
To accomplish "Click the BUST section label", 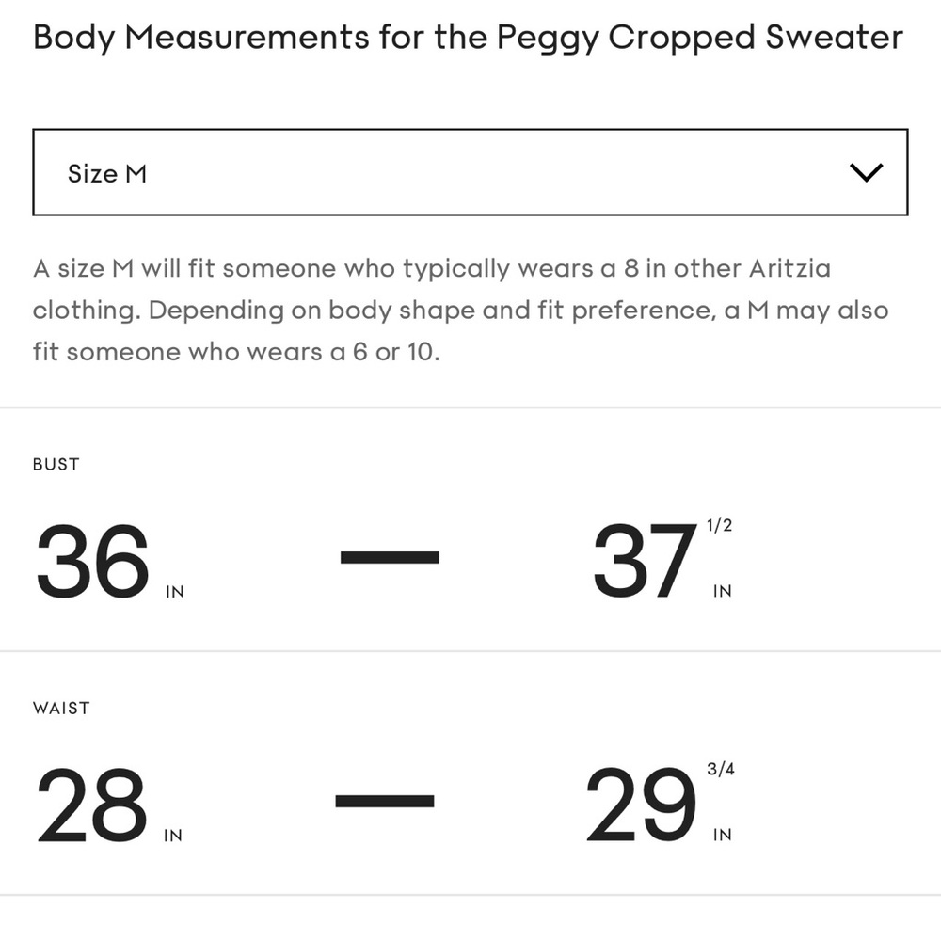I will [56, 465].
